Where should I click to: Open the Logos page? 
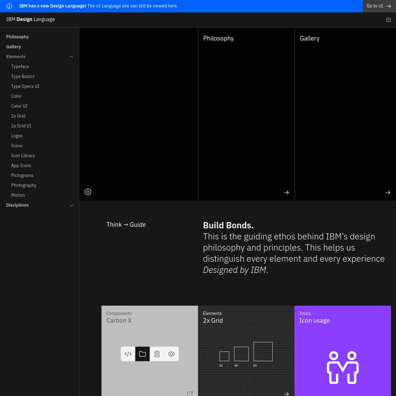click(x=17, y=136)
